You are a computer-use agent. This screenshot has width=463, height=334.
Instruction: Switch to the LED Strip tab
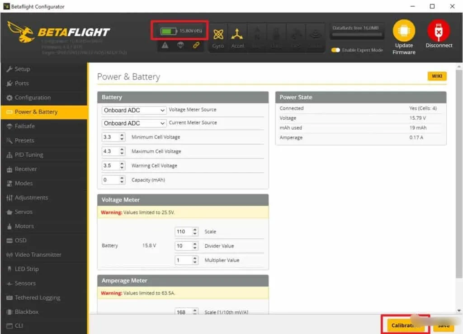click(x=44, y=269)
